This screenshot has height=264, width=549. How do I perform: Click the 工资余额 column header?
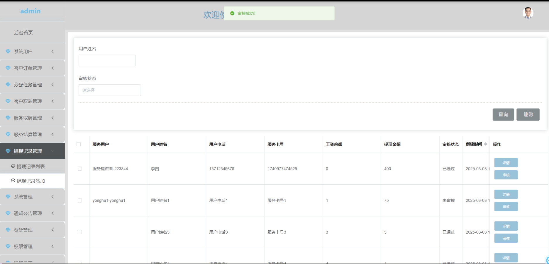point(334,144)
